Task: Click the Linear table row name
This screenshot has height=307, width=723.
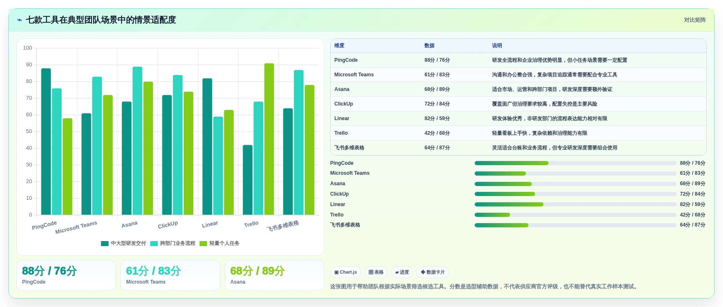Action: [x=342, y=118]
